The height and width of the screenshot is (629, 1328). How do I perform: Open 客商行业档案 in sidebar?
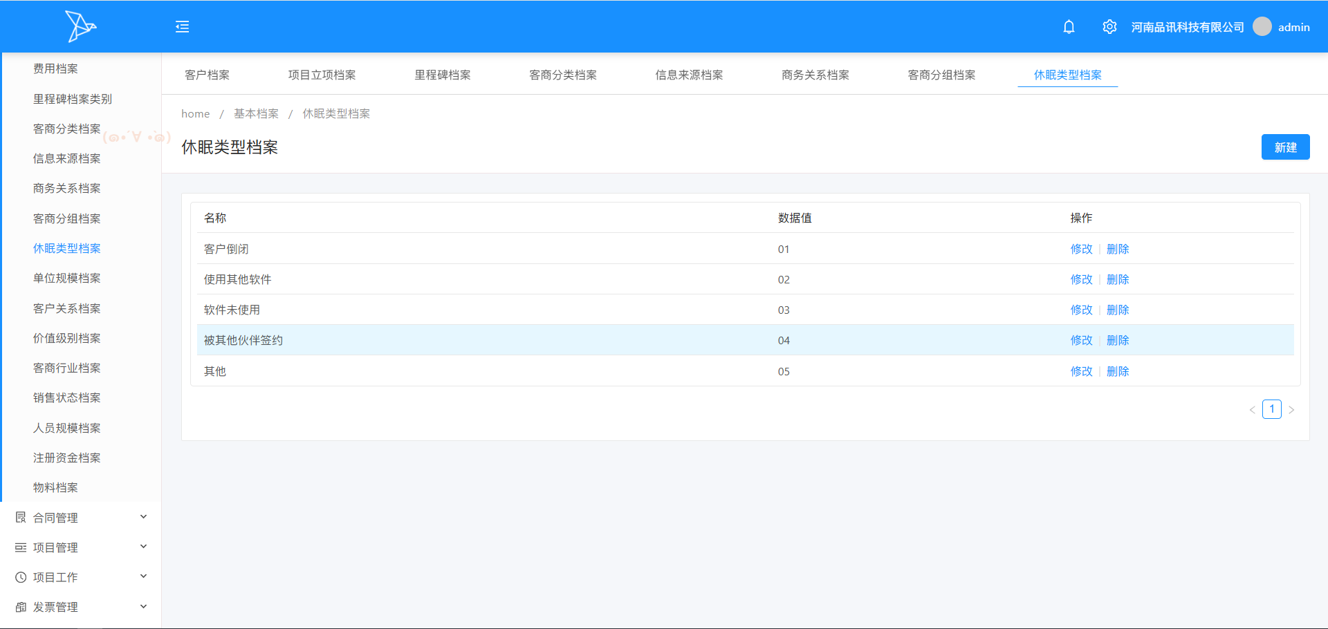67,368
